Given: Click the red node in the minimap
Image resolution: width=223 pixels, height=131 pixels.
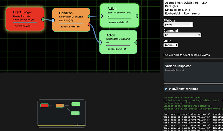Looking at the screenshot, I should [44, 105].
